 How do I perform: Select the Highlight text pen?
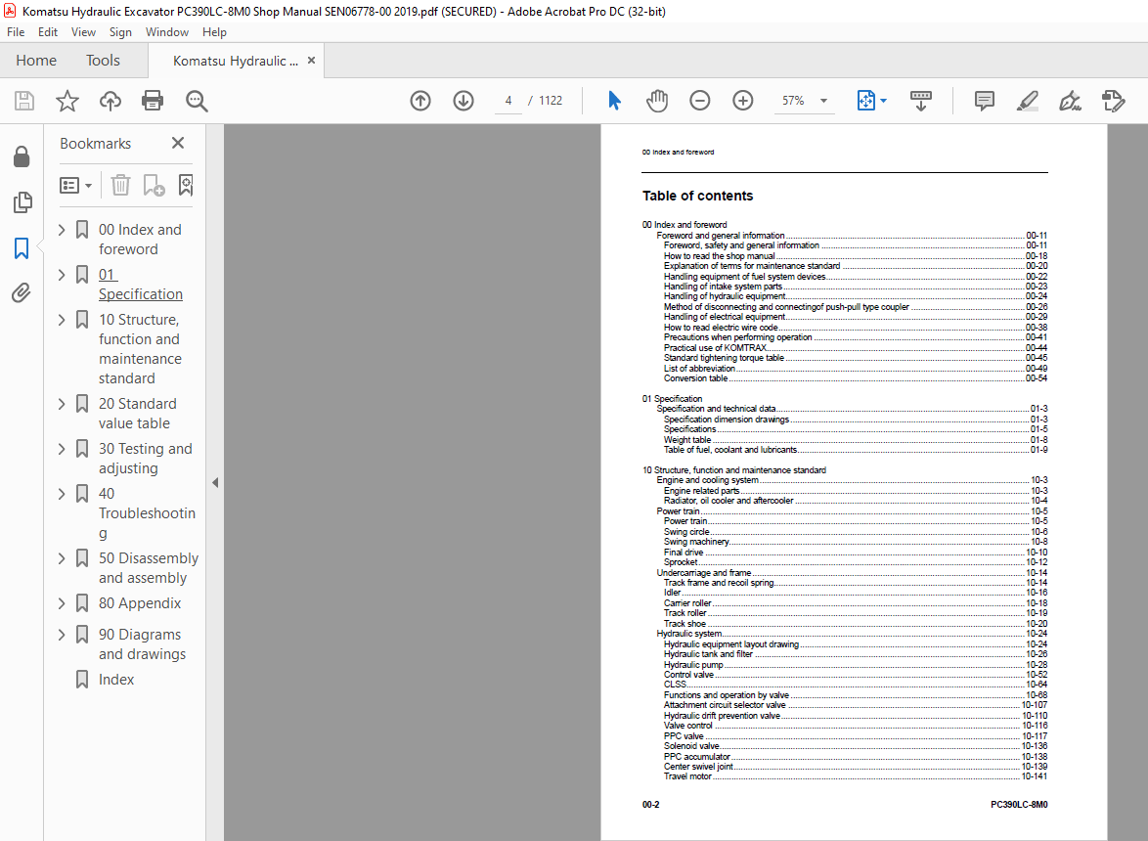click(x=1027, y=101)
